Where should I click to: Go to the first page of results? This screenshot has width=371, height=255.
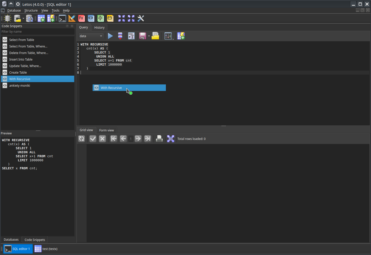114,139
